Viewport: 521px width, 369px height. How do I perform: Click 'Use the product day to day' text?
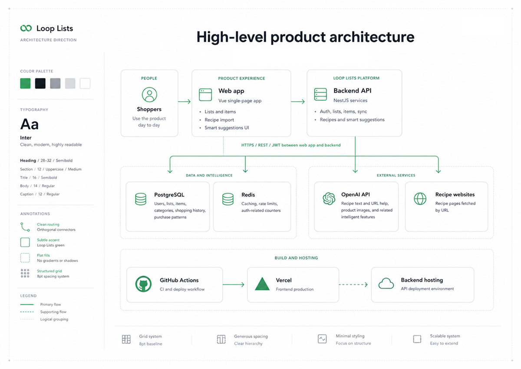click(x=149, y=122)
